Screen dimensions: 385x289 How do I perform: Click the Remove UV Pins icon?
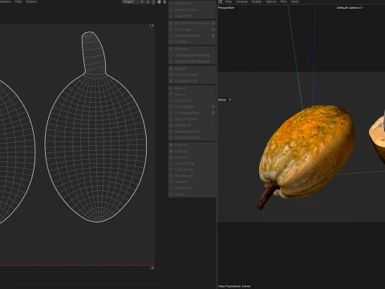pos(171,10)
